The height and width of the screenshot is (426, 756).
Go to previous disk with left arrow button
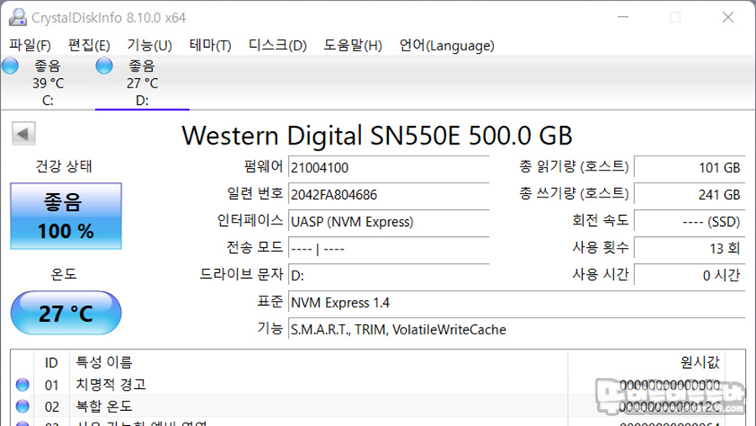tap(24, 134)
